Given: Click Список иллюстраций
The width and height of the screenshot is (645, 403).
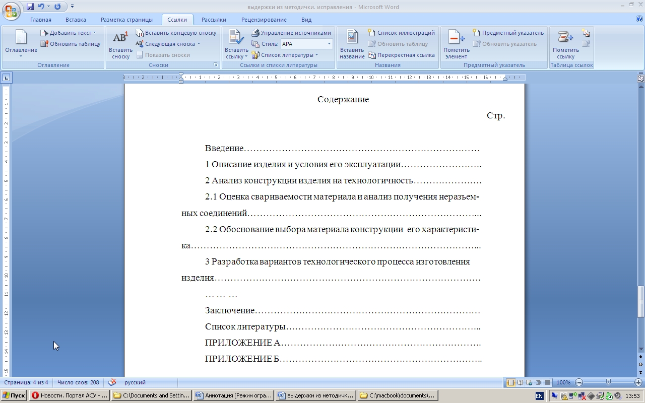Looking at the screenshot, I should click(401, 33).
